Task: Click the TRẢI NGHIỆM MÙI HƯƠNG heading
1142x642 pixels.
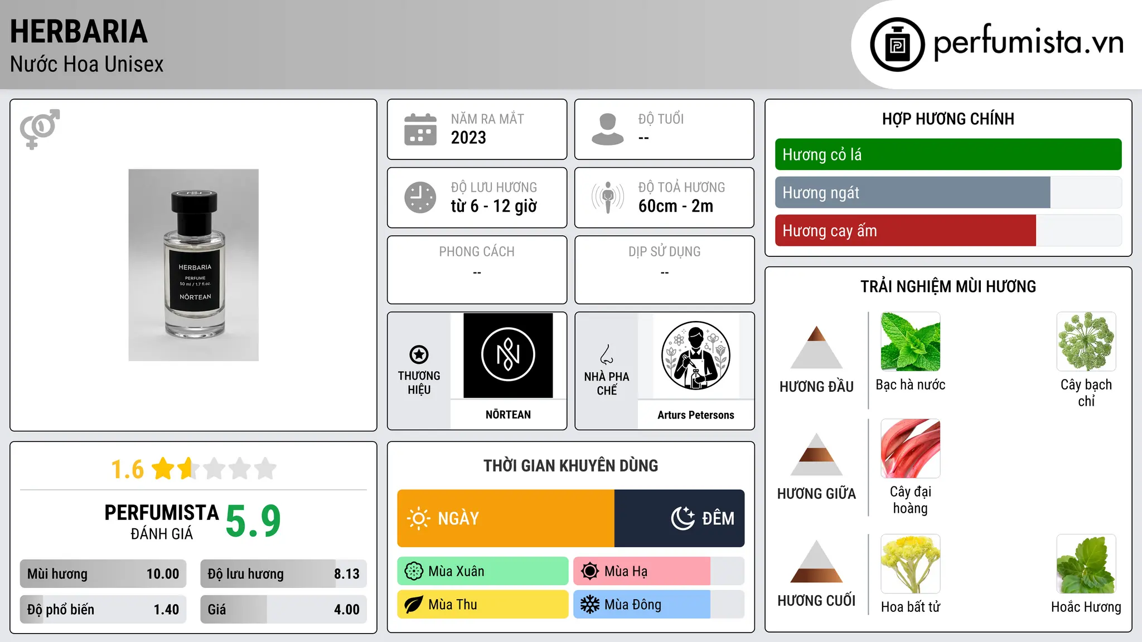Action: [948, 286]
